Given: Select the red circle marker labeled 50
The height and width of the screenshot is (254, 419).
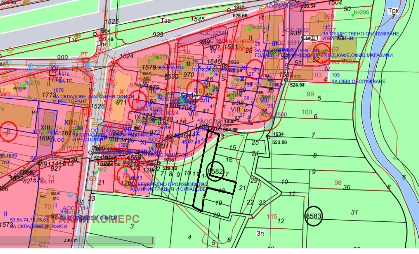Looking at the screenshot, I should tap(196, 90).
